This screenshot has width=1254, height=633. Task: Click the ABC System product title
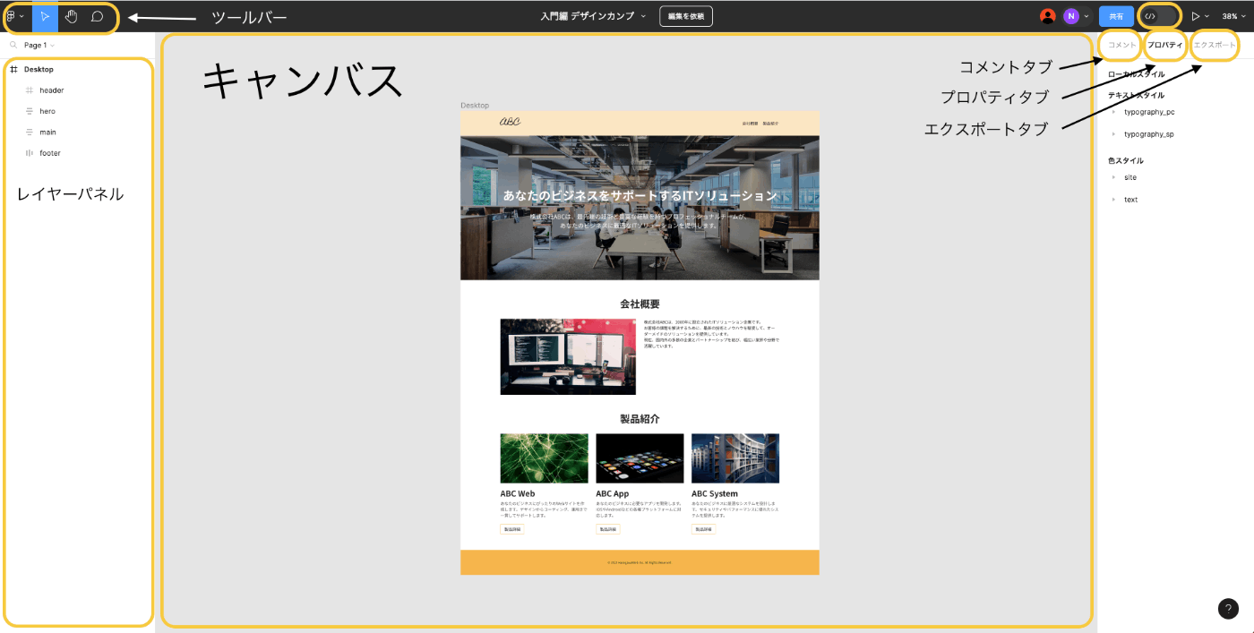[x=715, y=493]
